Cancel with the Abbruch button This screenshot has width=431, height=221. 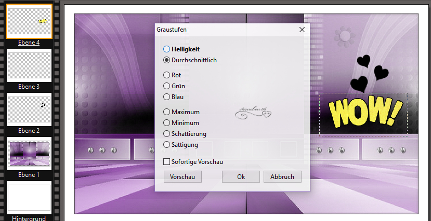pos(282,177)
